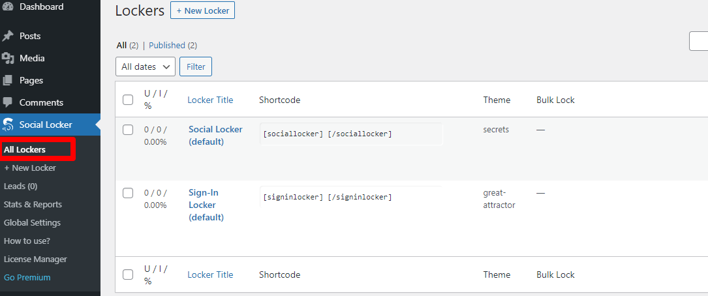Click the [sociallocker] shortcode field
This screenshot has width=708, height=296.
pyautogui.click(x=350, y=134)
